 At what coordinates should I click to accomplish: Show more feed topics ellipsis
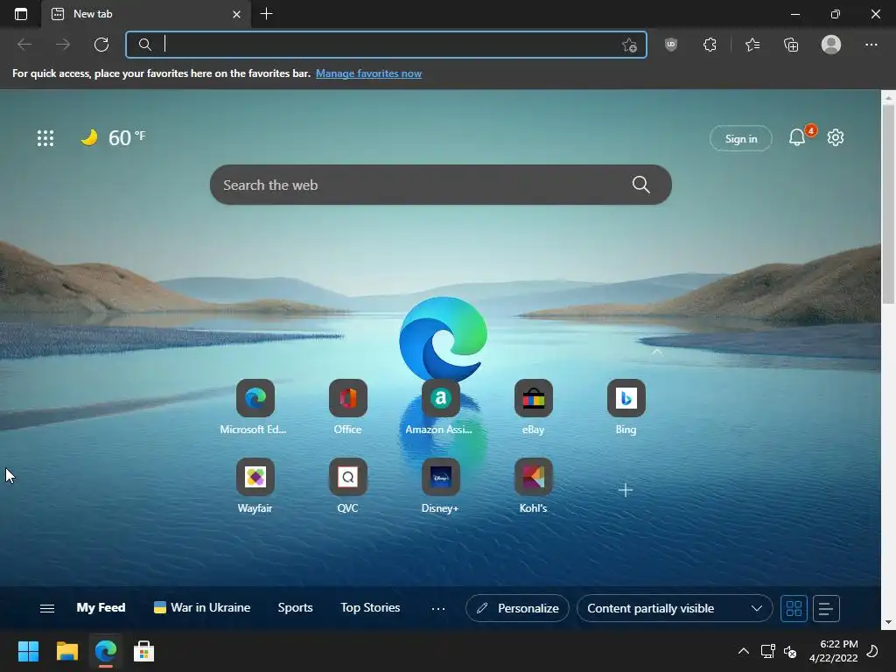coord(438,609)
